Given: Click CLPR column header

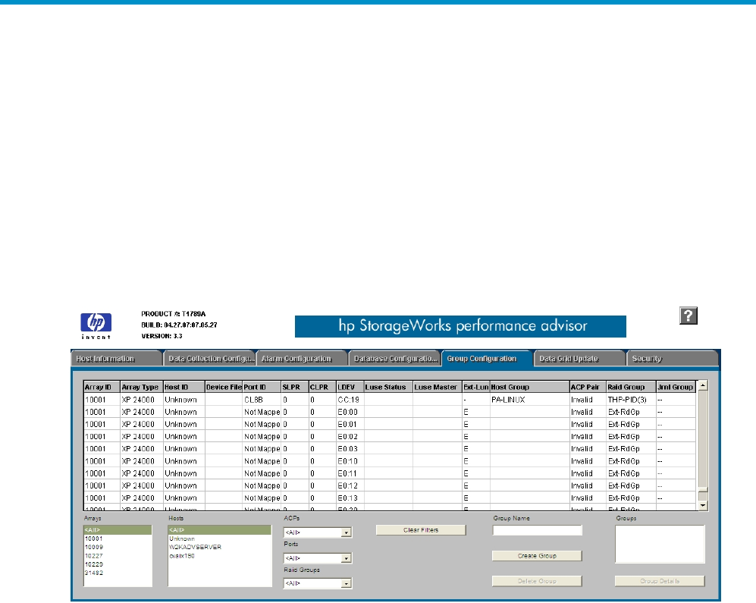Looking at the screenshot, I should (322, 387).
